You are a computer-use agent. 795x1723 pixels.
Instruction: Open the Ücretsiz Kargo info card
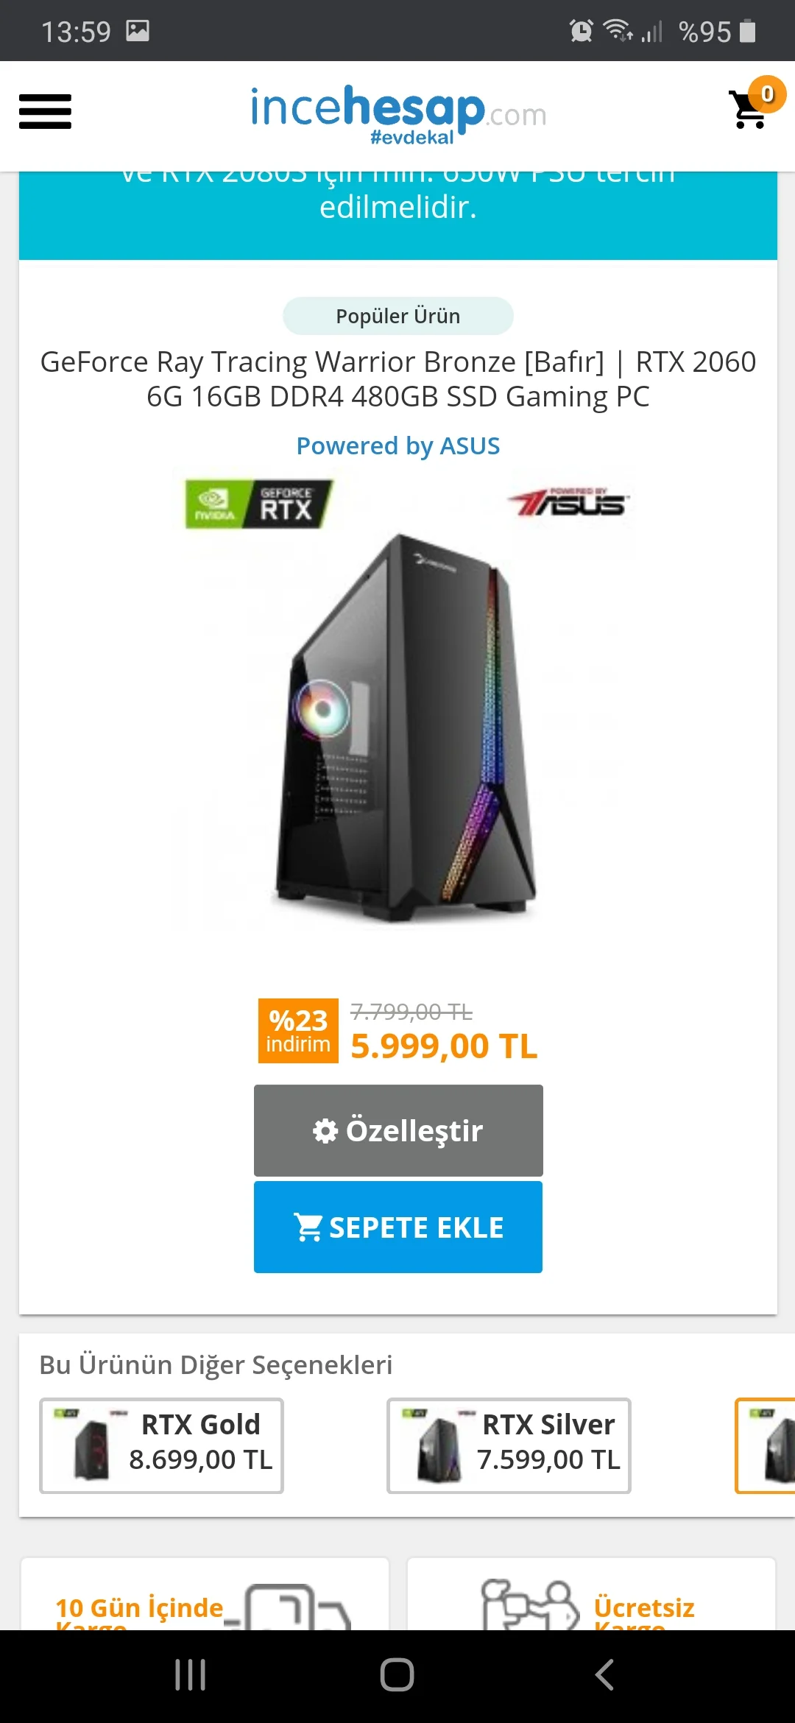point(591,1594)
